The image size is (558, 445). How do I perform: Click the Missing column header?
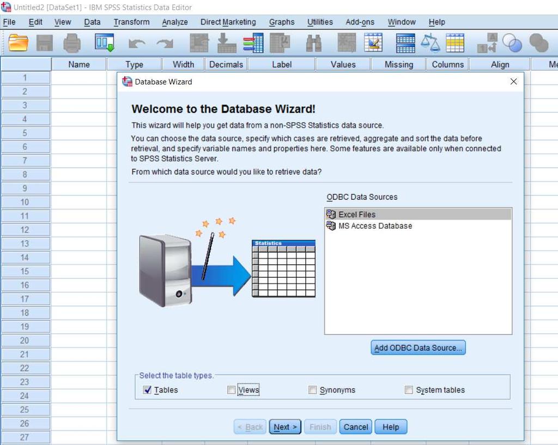point(398,64)
